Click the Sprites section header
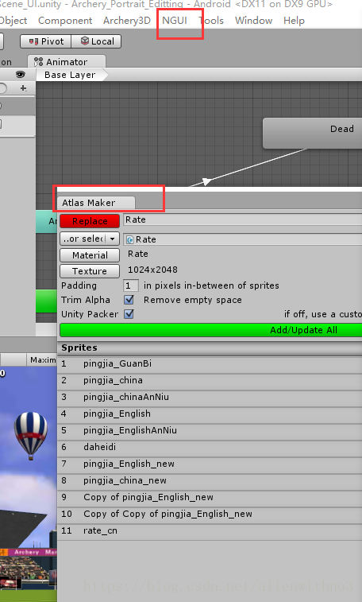This screenshot has width=362, height=602. coord(210,348)
